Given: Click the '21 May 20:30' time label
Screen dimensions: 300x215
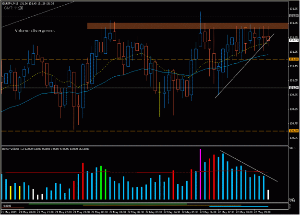Looking at the screenshot, I should (x=27, y=212).
